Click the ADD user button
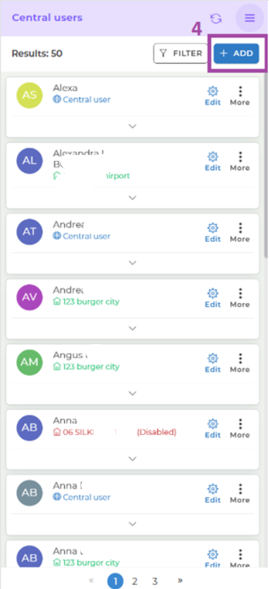 237,53
